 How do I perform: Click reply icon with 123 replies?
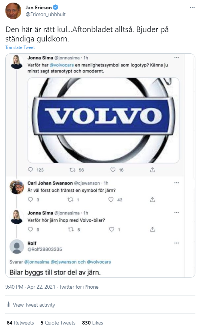[x=30, y=170]
